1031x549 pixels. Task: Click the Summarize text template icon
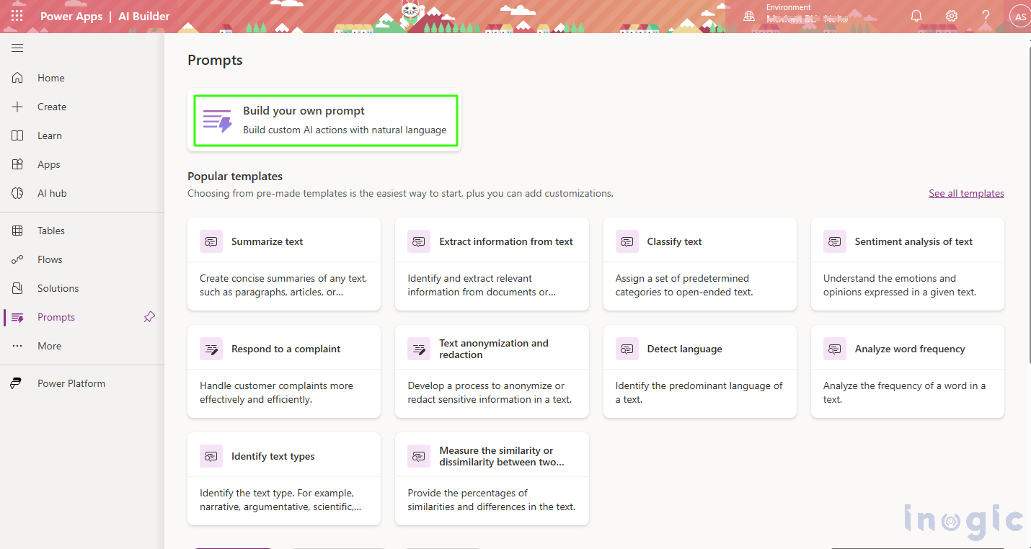coord(211,241)
